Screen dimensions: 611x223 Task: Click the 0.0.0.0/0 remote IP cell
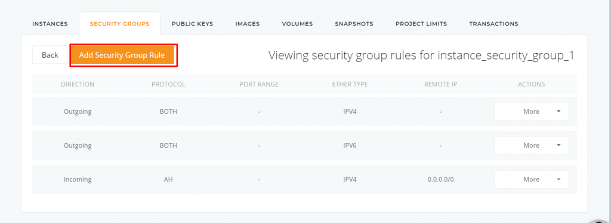point(440,179)
